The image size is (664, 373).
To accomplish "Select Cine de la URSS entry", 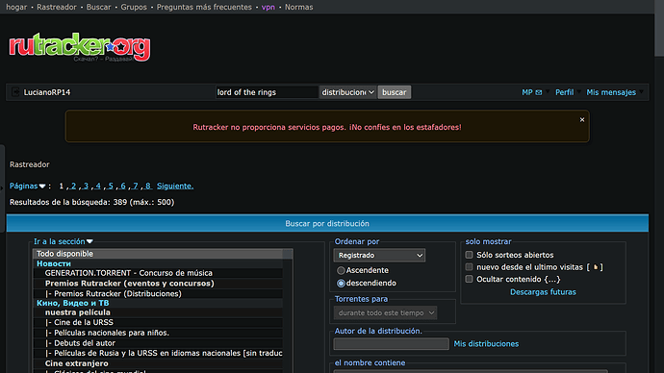I will coord(158,322).
